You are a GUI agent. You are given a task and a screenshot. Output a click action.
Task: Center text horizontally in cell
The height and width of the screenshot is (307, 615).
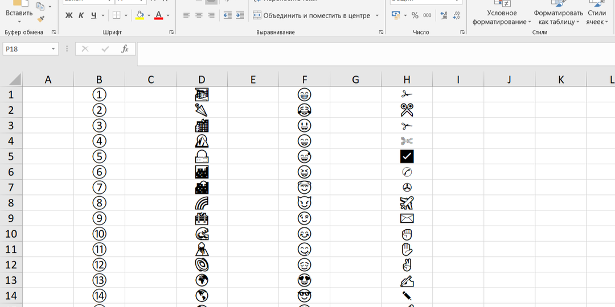199,16
